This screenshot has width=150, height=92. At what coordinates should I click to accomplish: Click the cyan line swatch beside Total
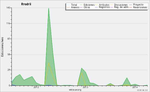[x=68, y=5]
